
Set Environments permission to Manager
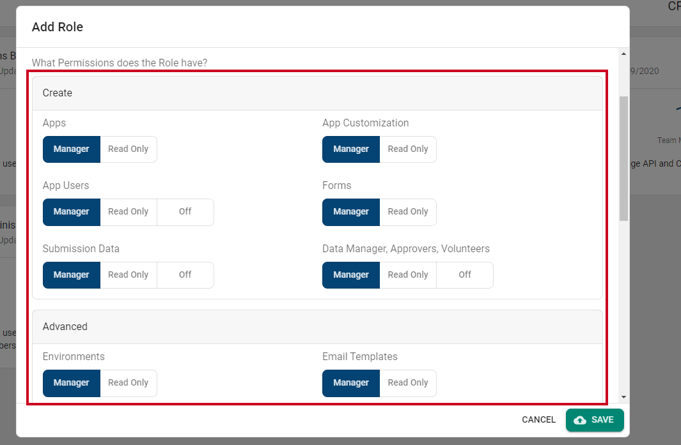(71, 383)
